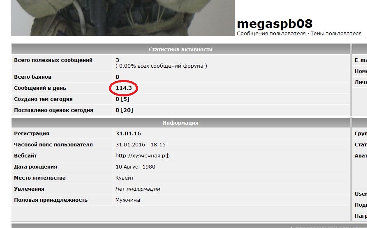This screenshot has width=367, height=228.
Task: Click the megaspb08 username heading
Action: tap(275, 23)
